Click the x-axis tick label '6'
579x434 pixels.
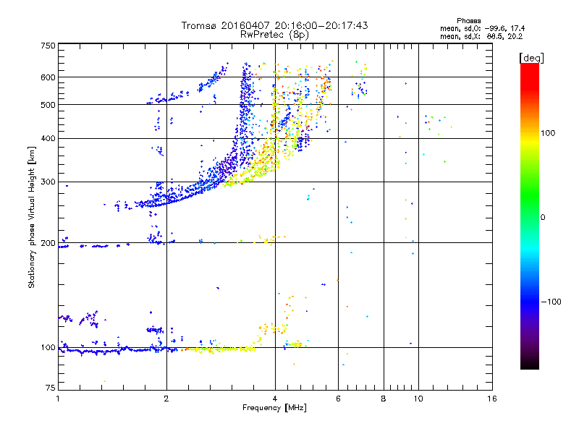pos(338,399)
